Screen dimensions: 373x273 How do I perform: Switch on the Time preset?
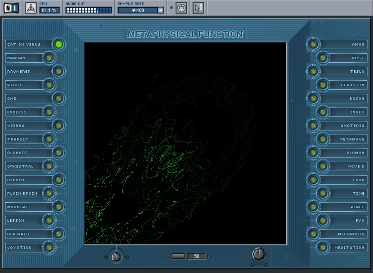pos(323,193)
